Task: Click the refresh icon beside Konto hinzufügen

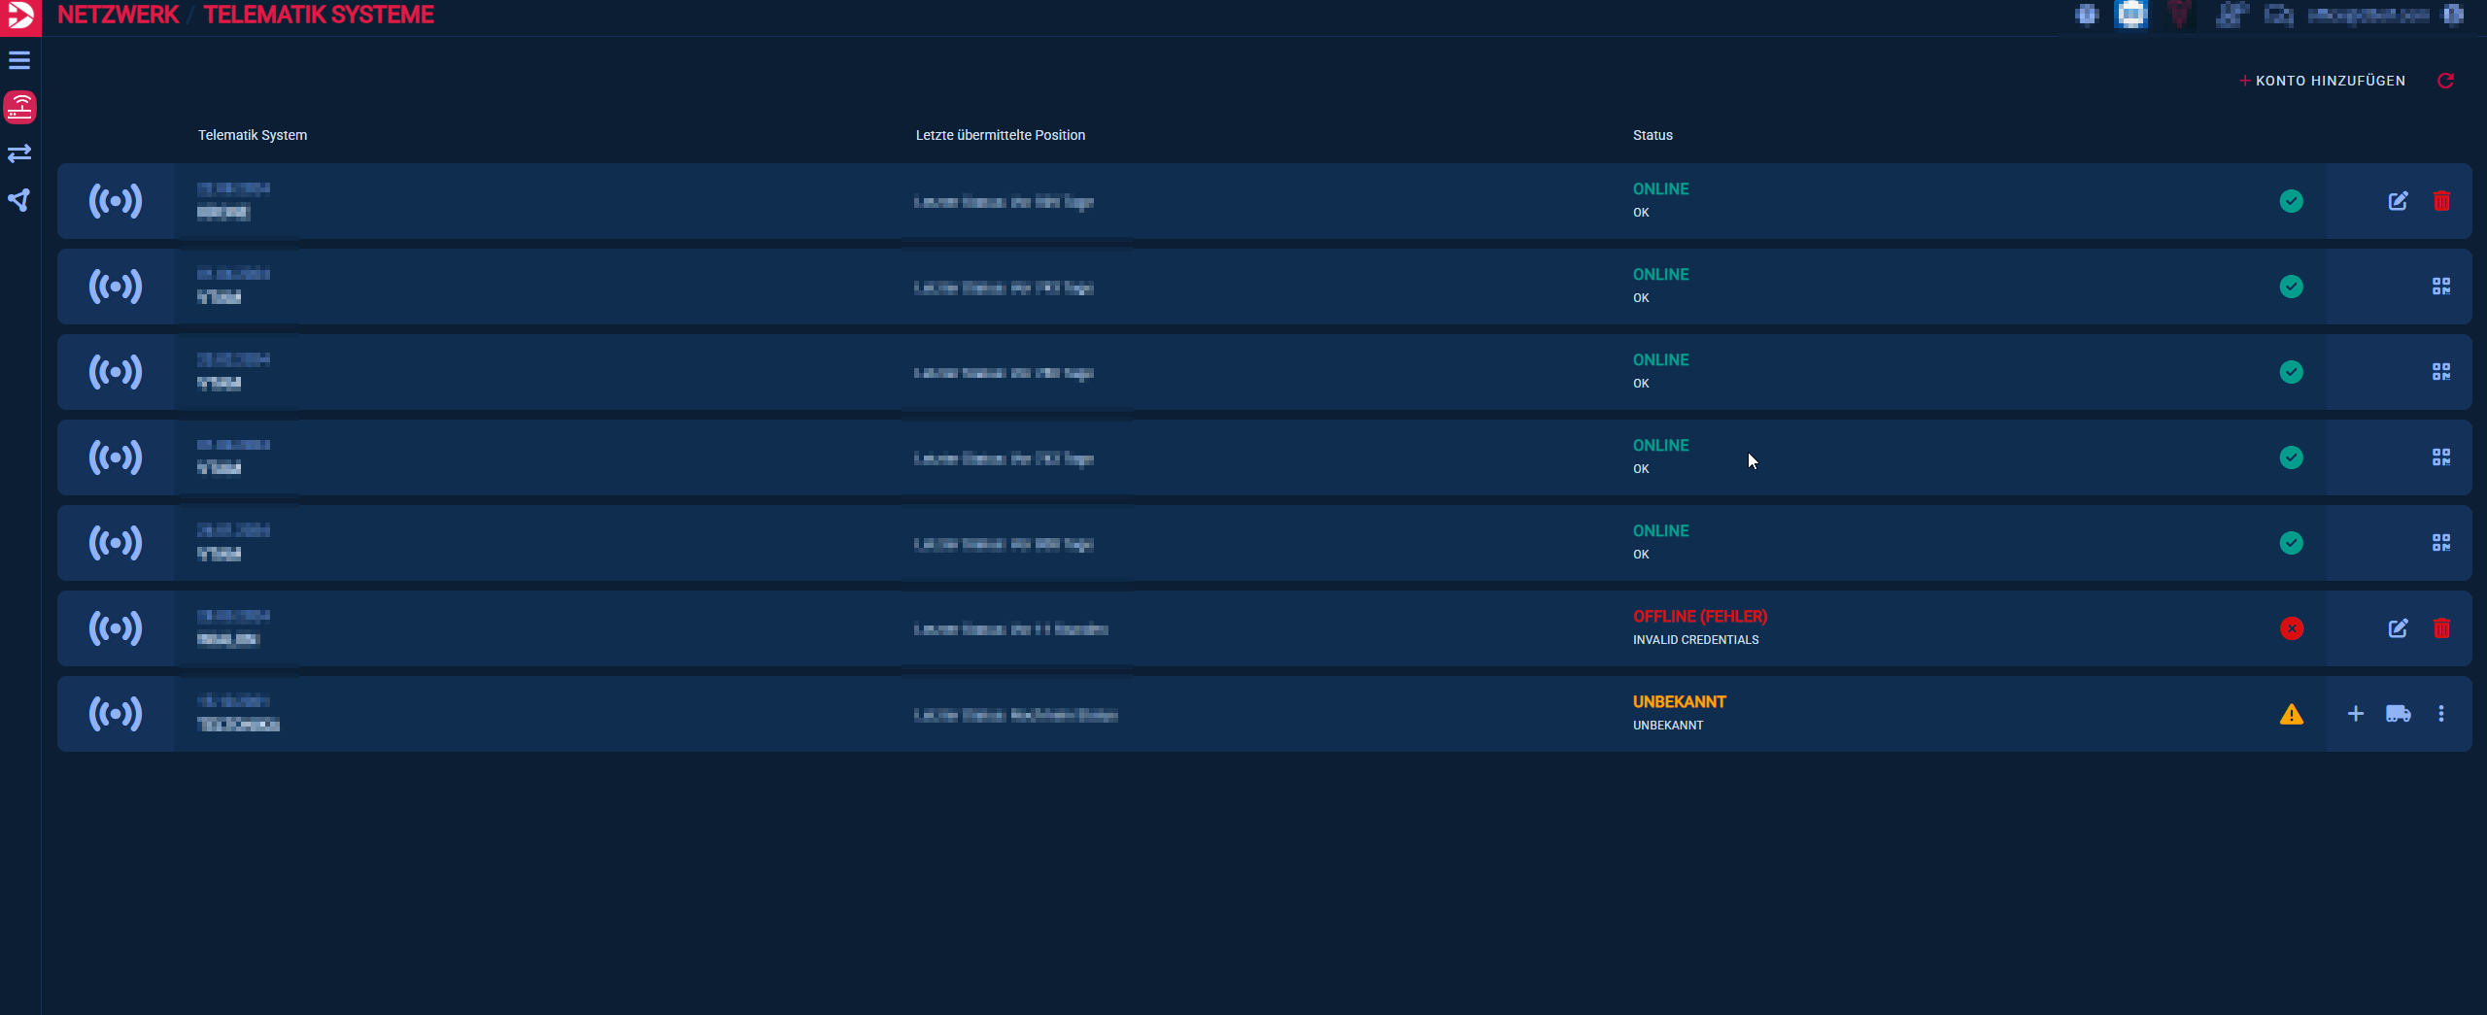Action: [x=2445, y=81]
